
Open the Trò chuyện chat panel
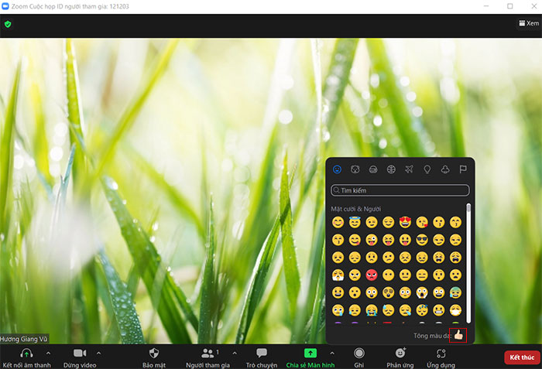[x=262, y=353]
